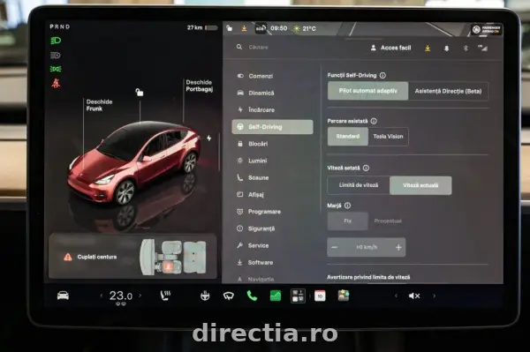Tap Deschide Frunk
The width and height of the screenshot is (530, 352).
click(x=99, y=105)
